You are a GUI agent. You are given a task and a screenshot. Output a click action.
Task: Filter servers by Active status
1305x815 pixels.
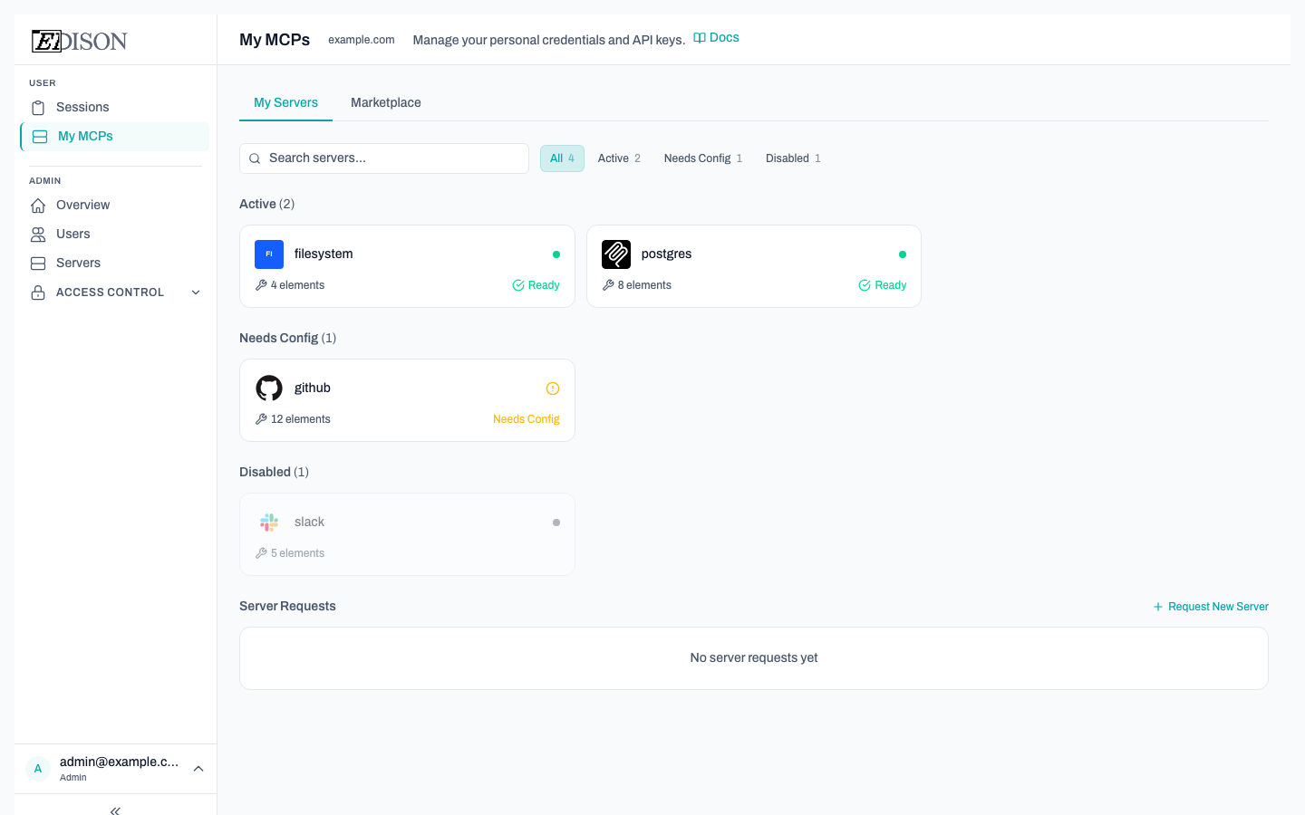(x=619, y=158)
